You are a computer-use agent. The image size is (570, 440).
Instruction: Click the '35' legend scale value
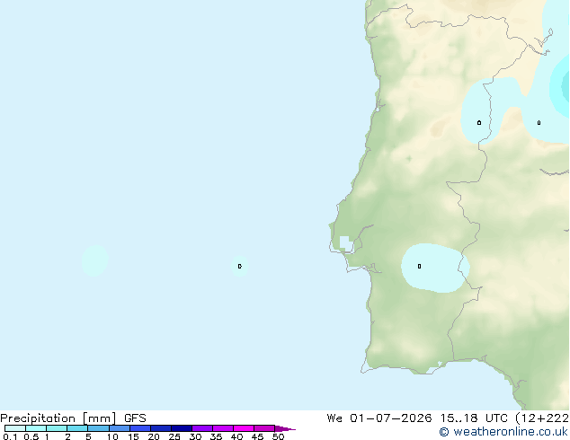[x=216, y=436]
